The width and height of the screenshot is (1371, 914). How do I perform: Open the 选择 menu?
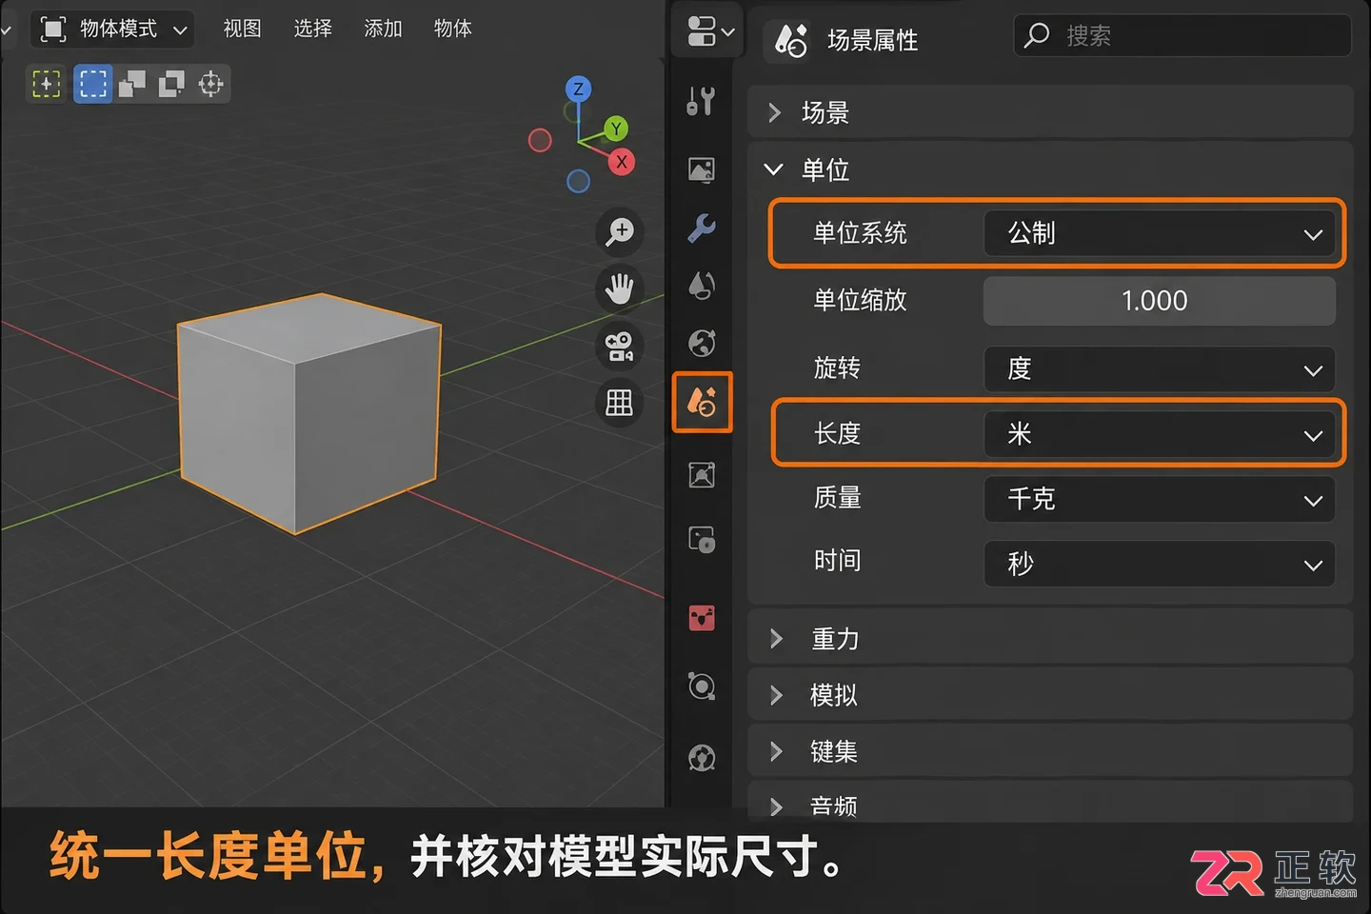coord(312,29)
